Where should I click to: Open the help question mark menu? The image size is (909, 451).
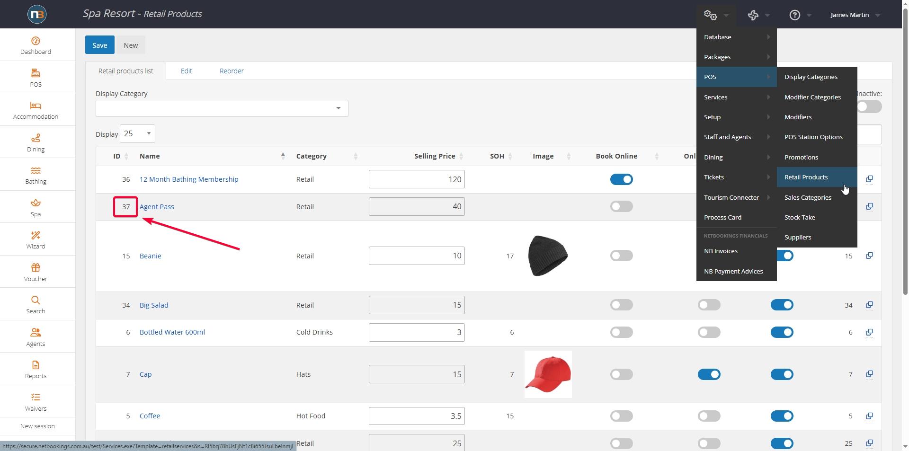pos(800,15)
